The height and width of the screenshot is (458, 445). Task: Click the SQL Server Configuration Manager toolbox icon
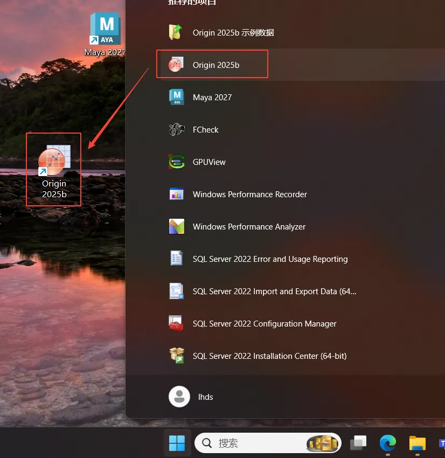pyautogui.click(x=176, y=323)
